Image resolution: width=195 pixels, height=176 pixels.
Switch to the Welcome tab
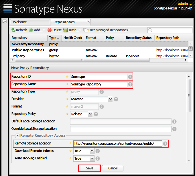pyautogui.click(x=20, y=22)
